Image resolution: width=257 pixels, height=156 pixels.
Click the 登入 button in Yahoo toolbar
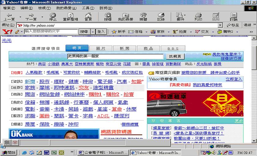pyautogui.click(x=101, y=32)
